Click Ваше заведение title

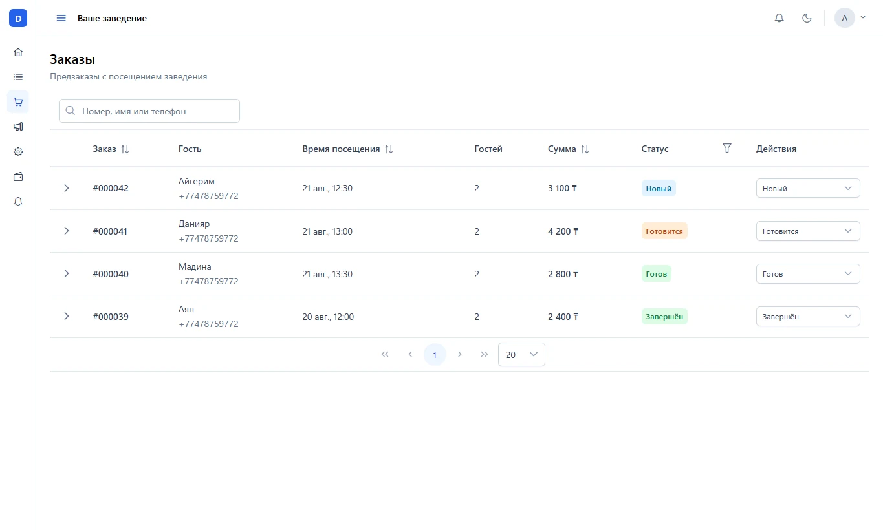point(112,18)
